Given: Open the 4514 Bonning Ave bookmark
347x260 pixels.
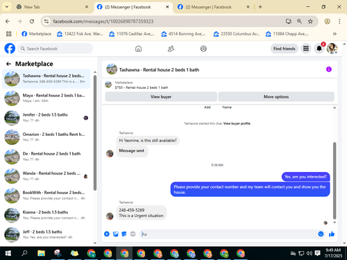Looking at the screenshot, I should tap(183, 34).
